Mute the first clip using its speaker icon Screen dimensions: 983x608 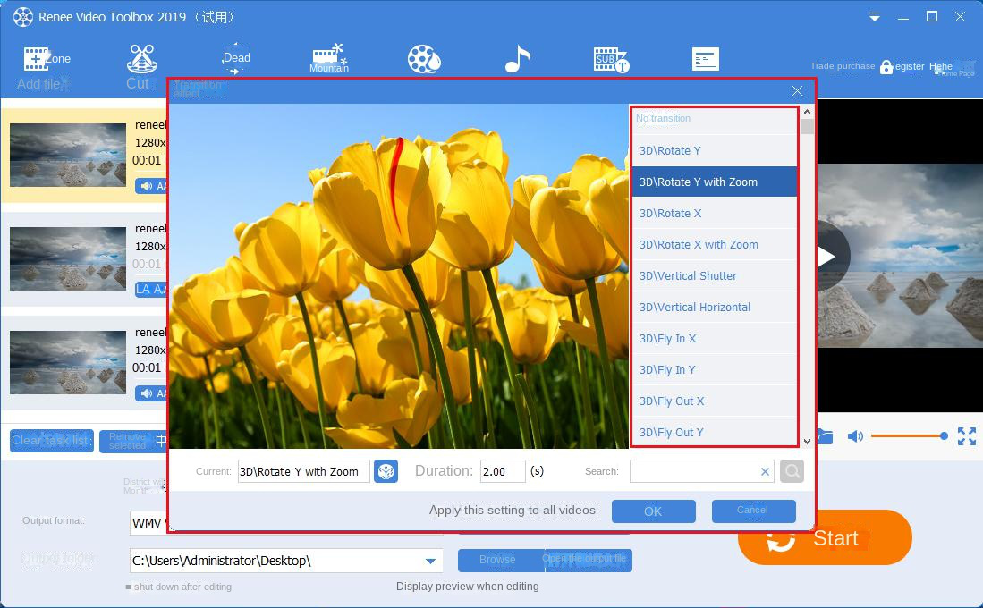click(147, 186)
